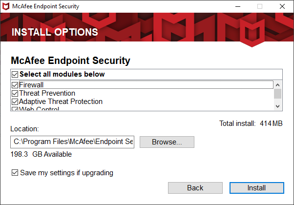Toggle the Web Control module checkbox

(15, 109)
